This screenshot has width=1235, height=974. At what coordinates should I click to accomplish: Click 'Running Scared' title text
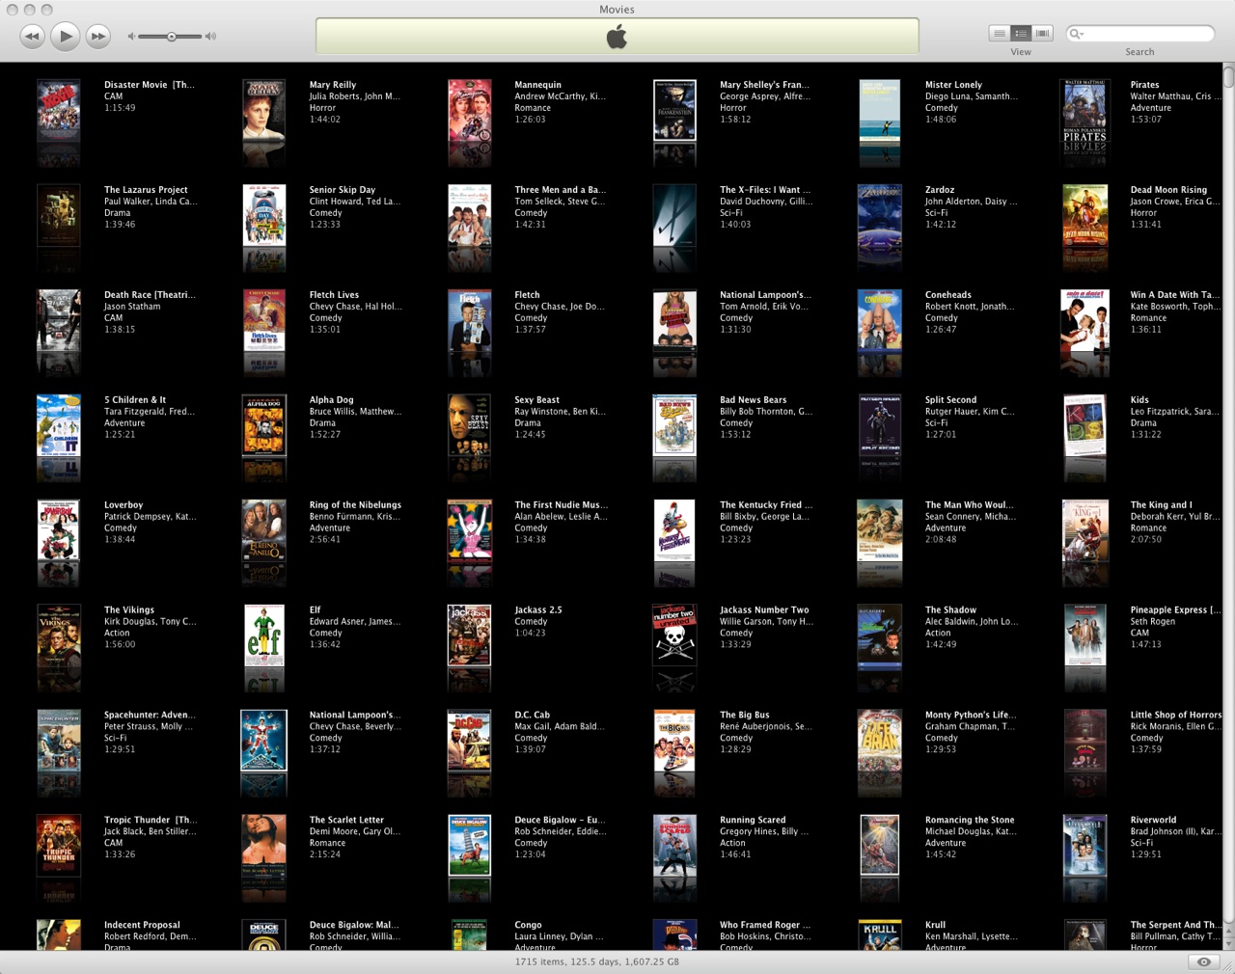(753, 821)
